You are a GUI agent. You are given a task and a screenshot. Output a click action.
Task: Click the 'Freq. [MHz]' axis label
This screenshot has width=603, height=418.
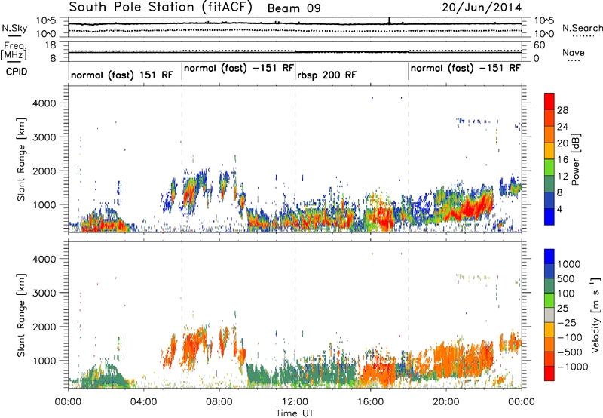click(14, 51)
